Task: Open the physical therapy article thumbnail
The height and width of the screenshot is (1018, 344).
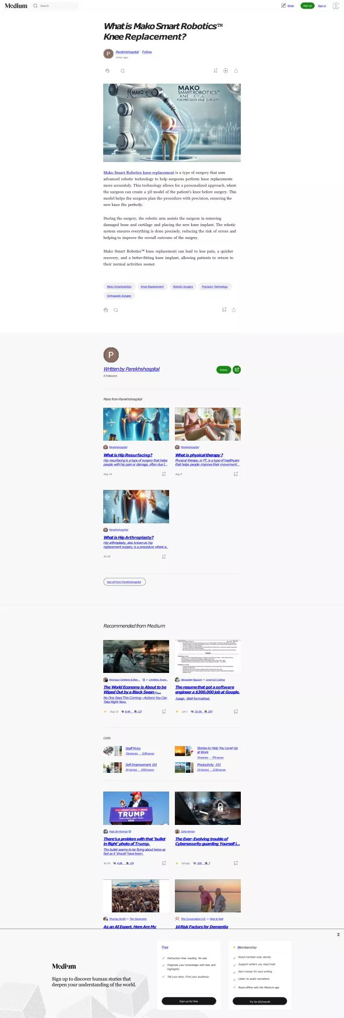Action: point(208,424)
